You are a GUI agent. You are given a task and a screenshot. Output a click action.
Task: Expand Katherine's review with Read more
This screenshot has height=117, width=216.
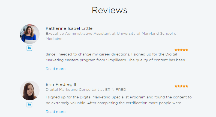coord(56,69)
